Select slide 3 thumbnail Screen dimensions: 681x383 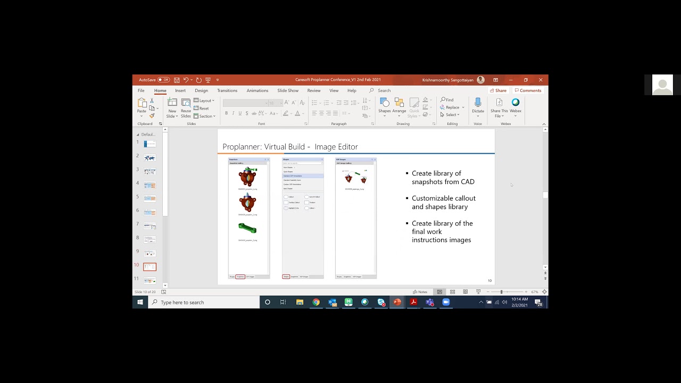(x=150, y=171)
